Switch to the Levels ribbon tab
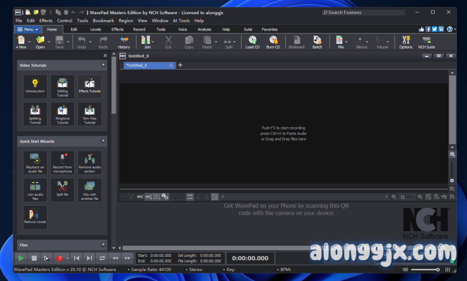The width and height of the screenshot is (467, 281). (x=96, y=29)
